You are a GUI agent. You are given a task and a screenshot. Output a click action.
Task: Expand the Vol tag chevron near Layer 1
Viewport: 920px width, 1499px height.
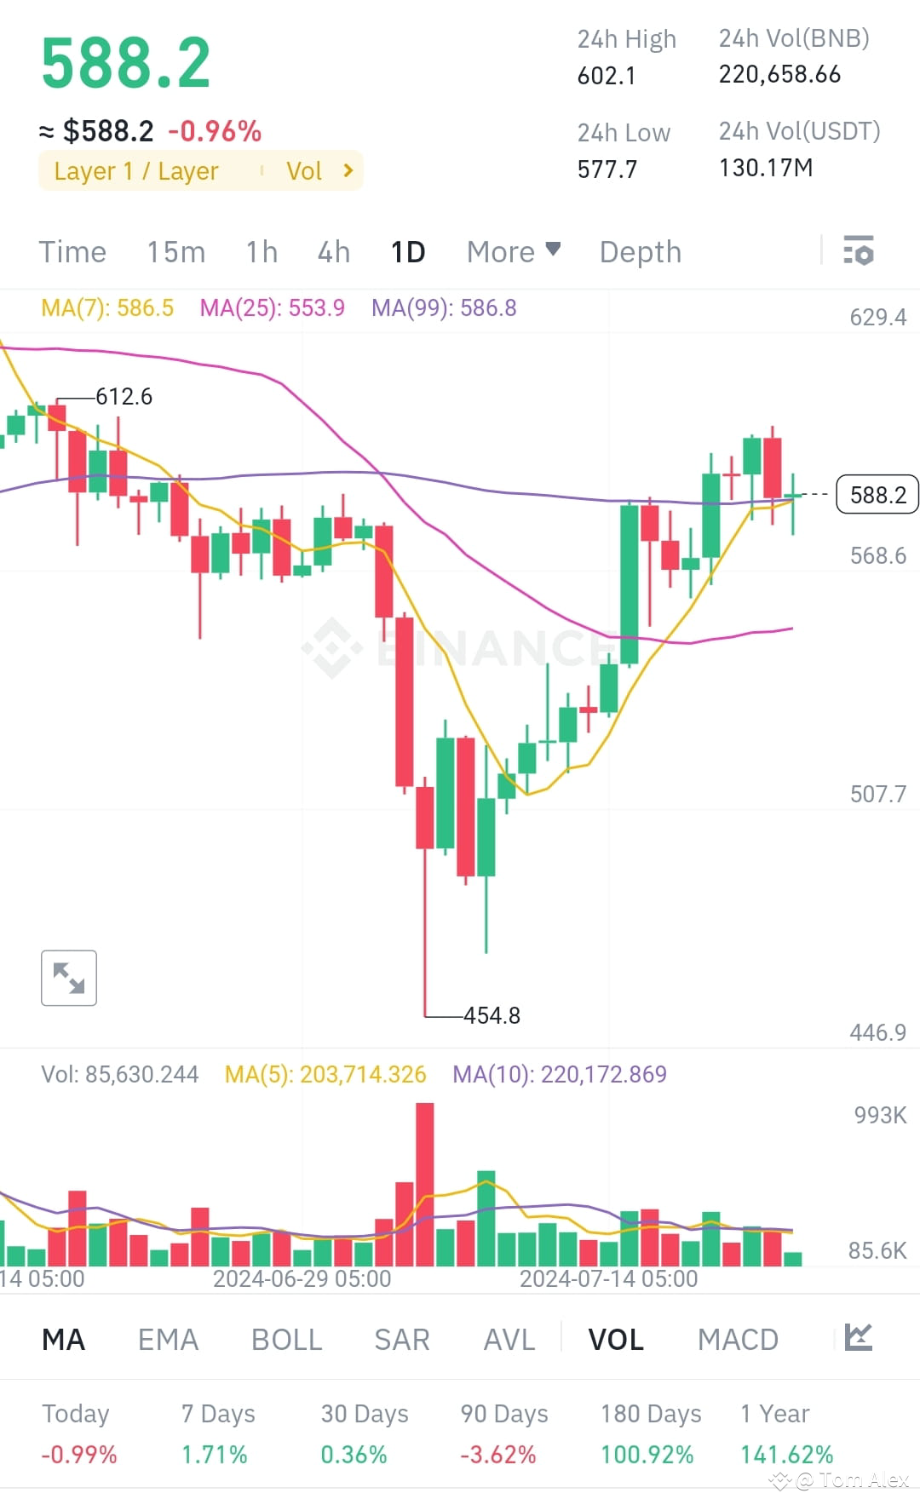[x=347, y=170]
